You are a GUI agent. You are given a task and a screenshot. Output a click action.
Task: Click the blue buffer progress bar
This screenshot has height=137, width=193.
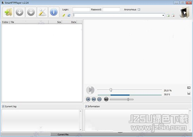(x=120, y=95)
